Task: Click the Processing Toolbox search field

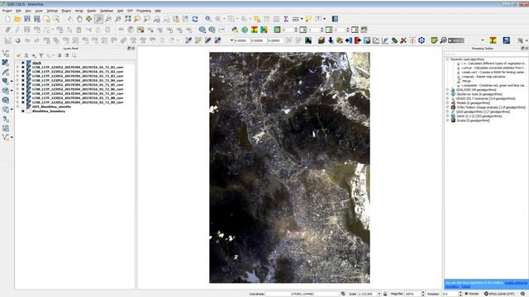Action: pos(485,54)
